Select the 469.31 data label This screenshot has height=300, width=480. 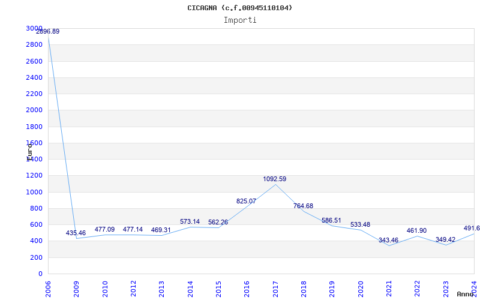[x=161, y=230]
